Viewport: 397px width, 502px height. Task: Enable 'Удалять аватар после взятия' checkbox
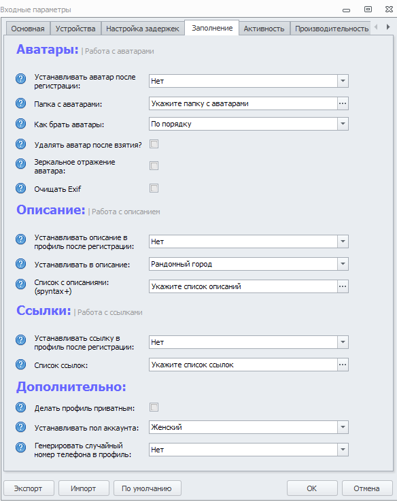tap(154, 144)
